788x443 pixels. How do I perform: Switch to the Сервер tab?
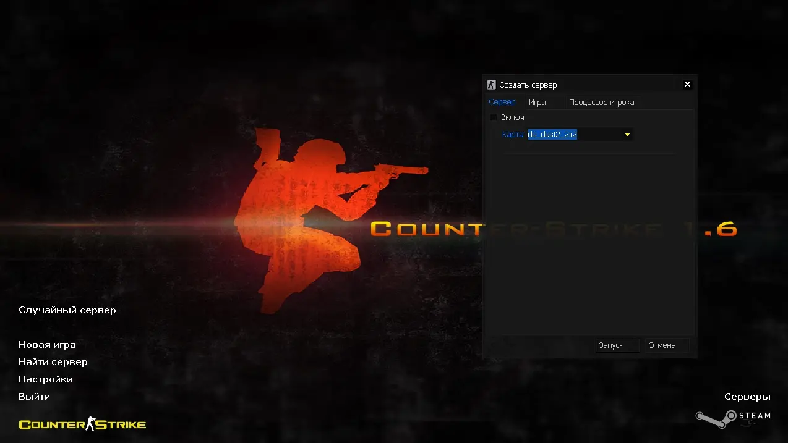click(502, 102)
